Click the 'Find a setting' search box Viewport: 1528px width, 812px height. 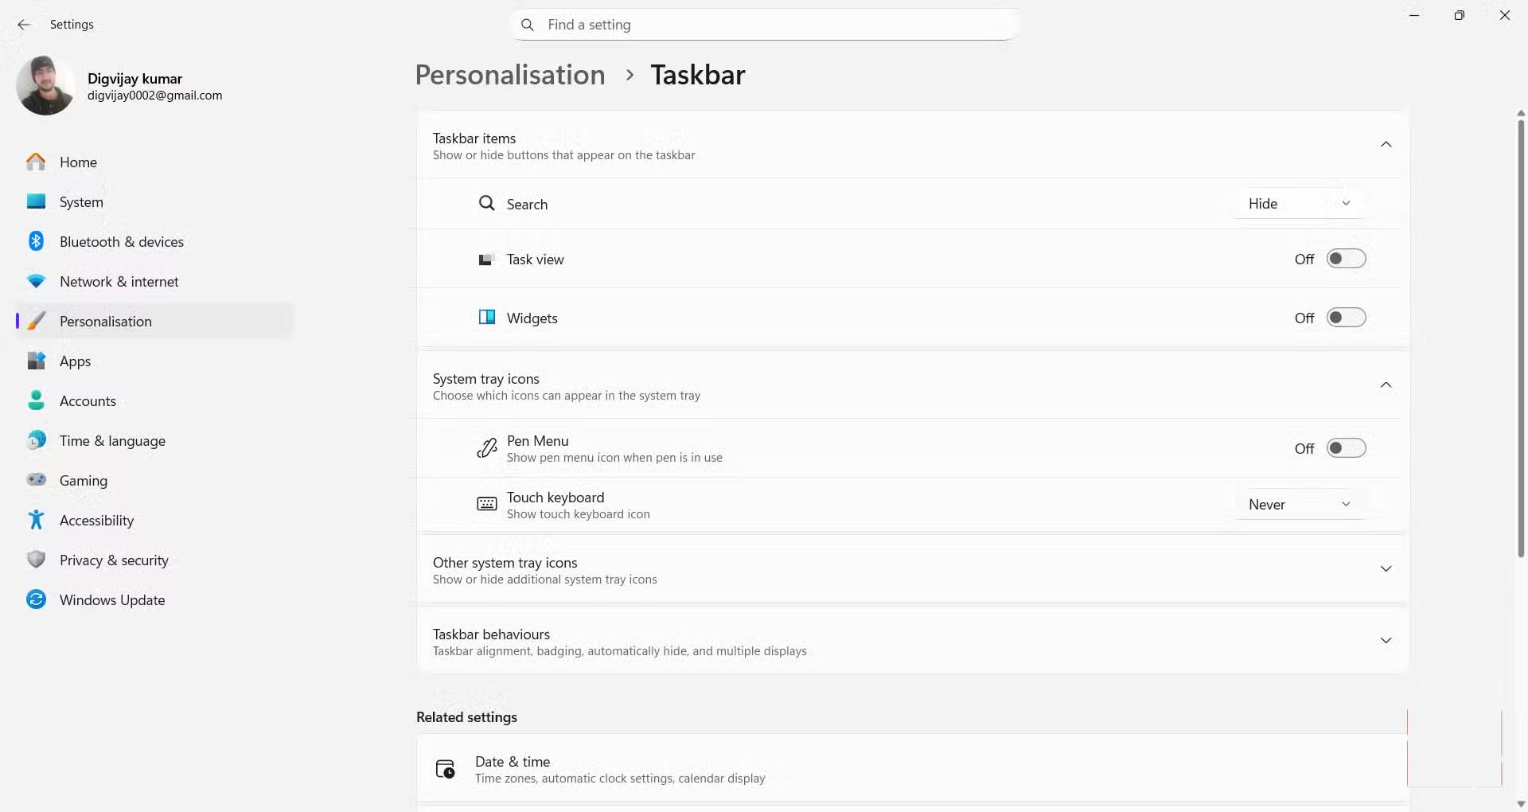(x=764, y=25)
